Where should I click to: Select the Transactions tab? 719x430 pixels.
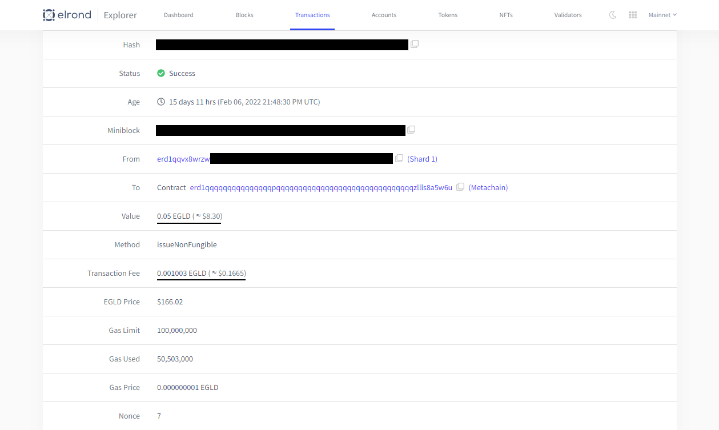[312, 15]
